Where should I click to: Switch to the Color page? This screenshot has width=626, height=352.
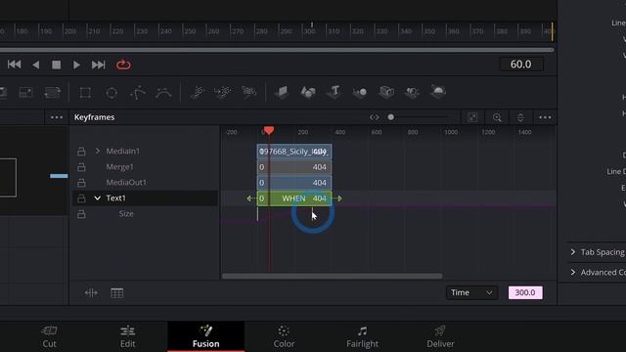pos(284,336)
